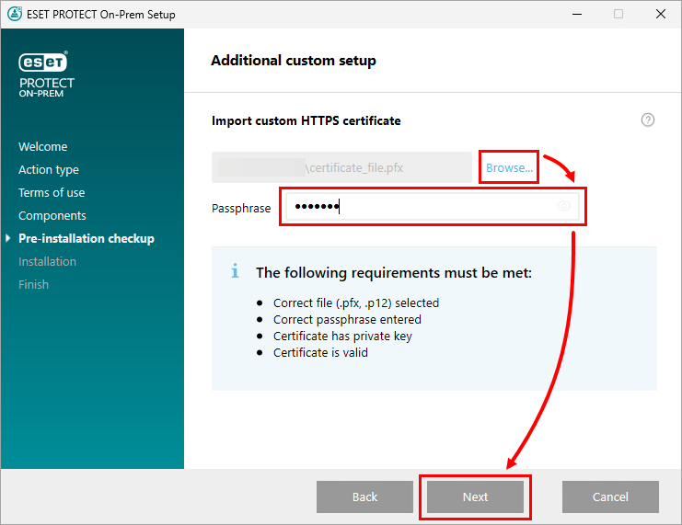Click the blue info icon

click(235, 272)
